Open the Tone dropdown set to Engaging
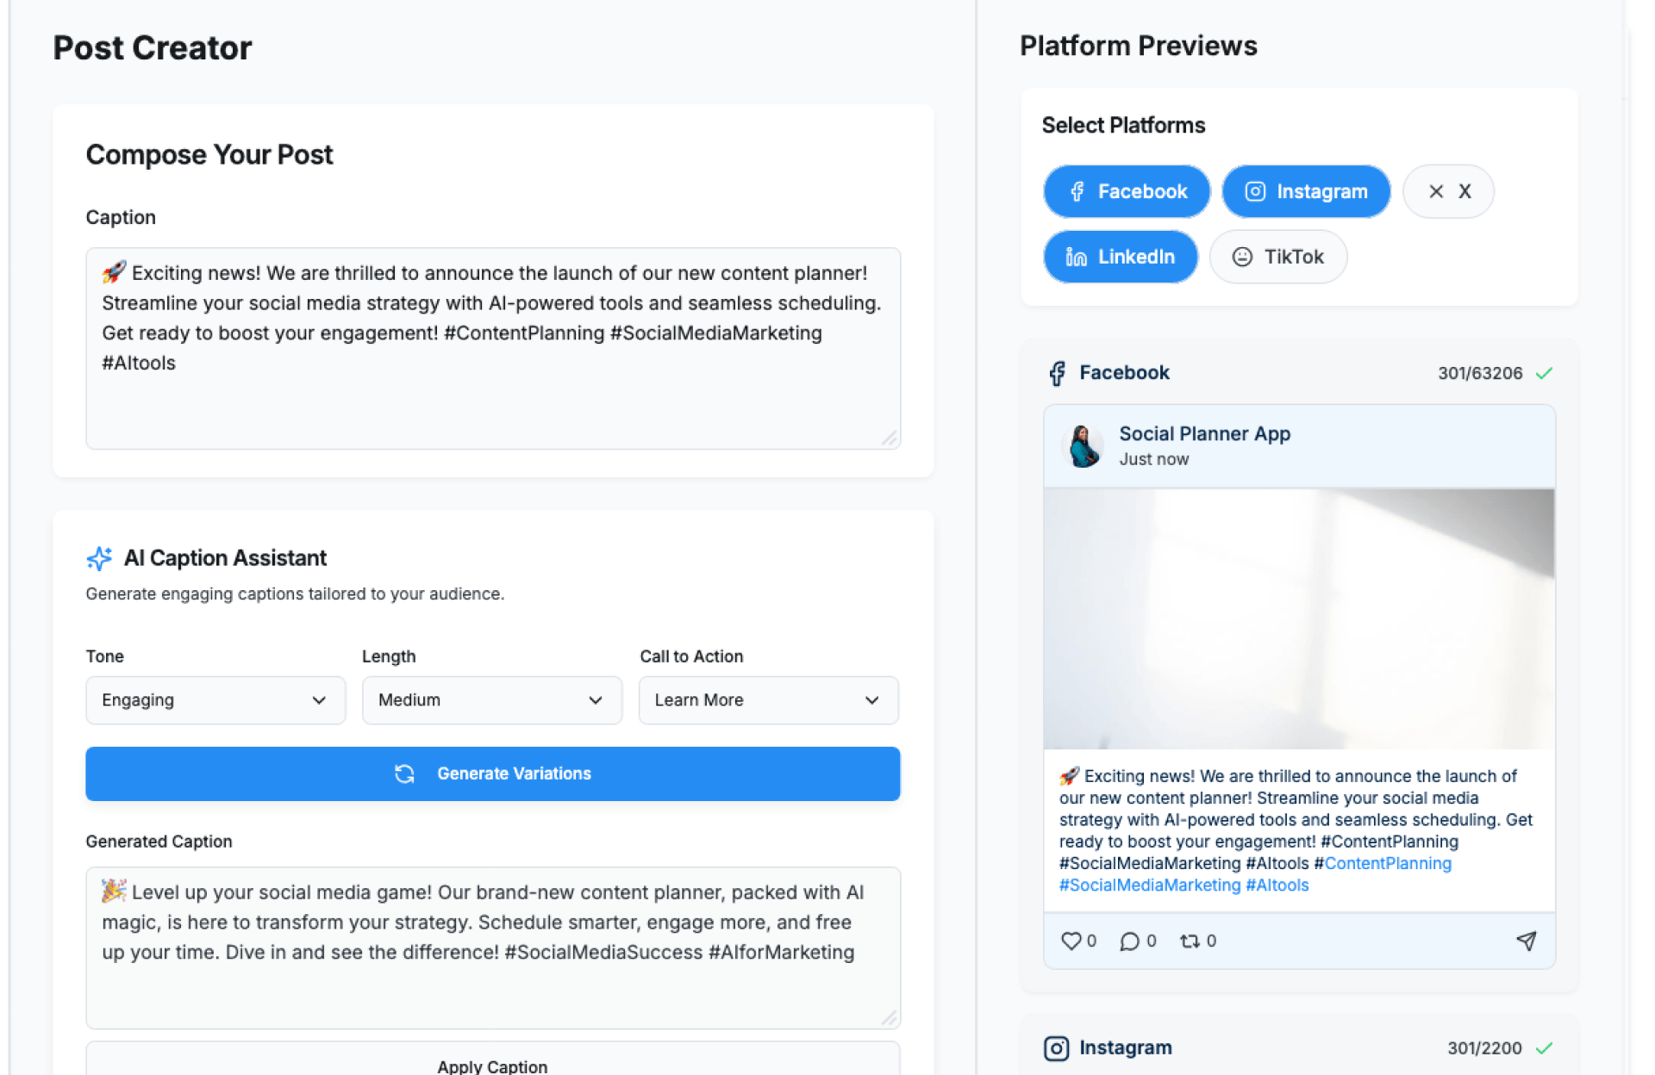Viewport: 1655px width, 1075px height. [215, 700]
